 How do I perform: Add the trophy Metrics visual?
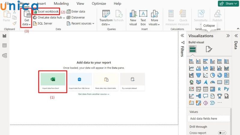pyautogui.click(x=220, y=96)
